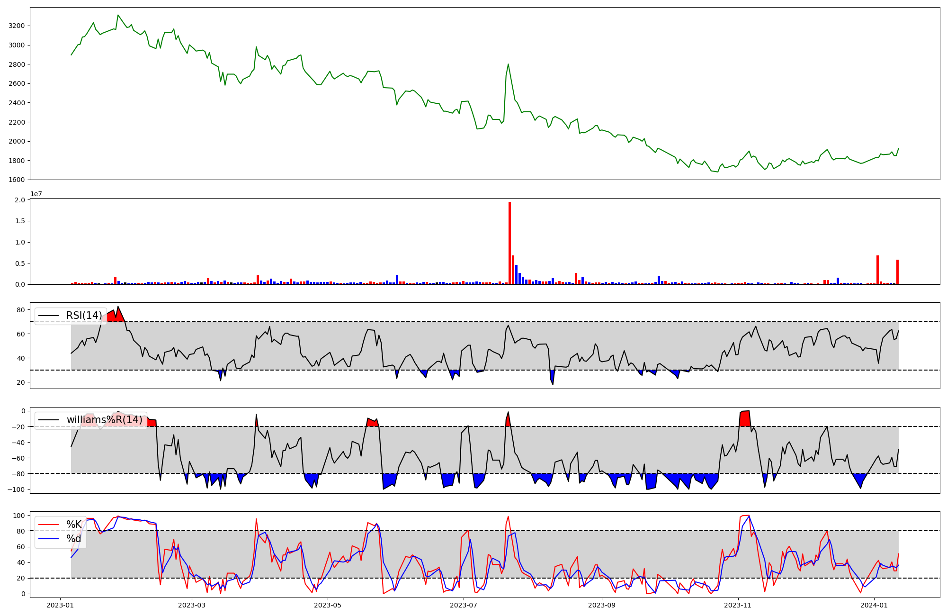Click the red %K legend line sample
The width and height of the screenshot is (947, 616).
[x=48, y=525]
